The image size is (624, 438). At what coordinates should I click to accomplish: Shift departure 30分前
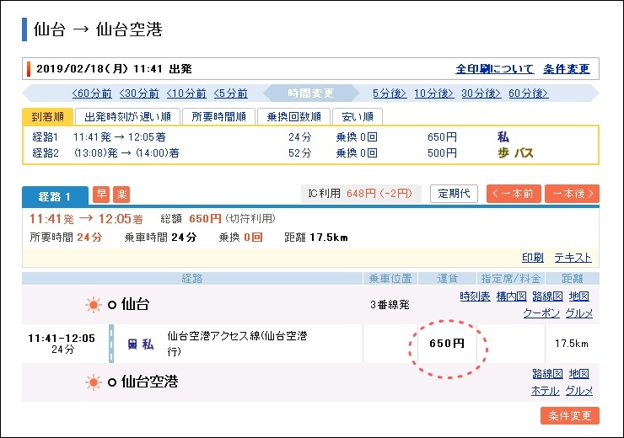point(139,93)
